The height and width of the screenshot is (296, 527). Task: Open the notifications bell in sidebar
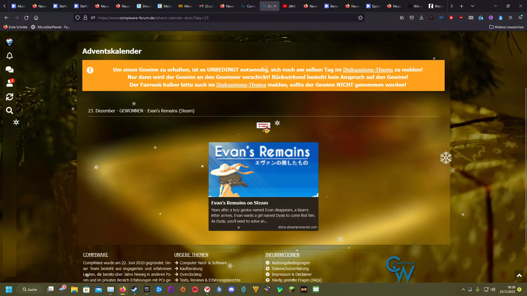10,56
